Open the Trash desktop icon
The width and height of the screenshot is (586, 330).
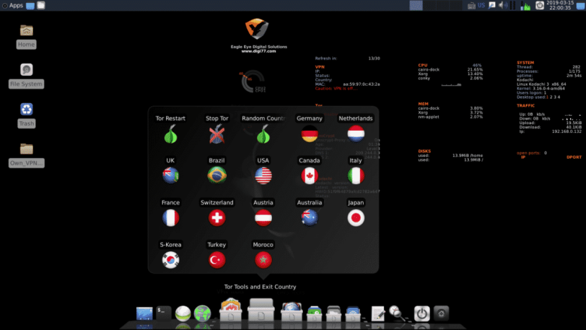point(26,110)
